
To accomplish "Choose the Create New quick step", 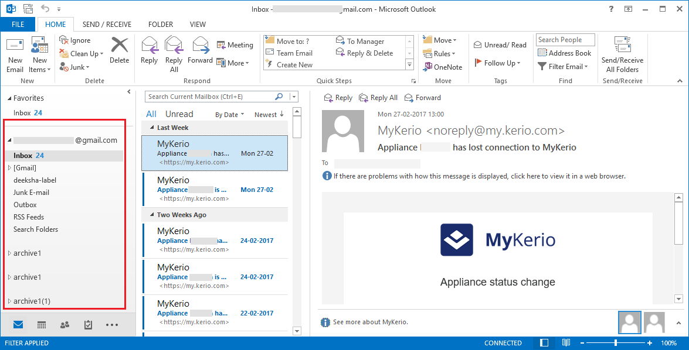I will click(x=289, y=64).
